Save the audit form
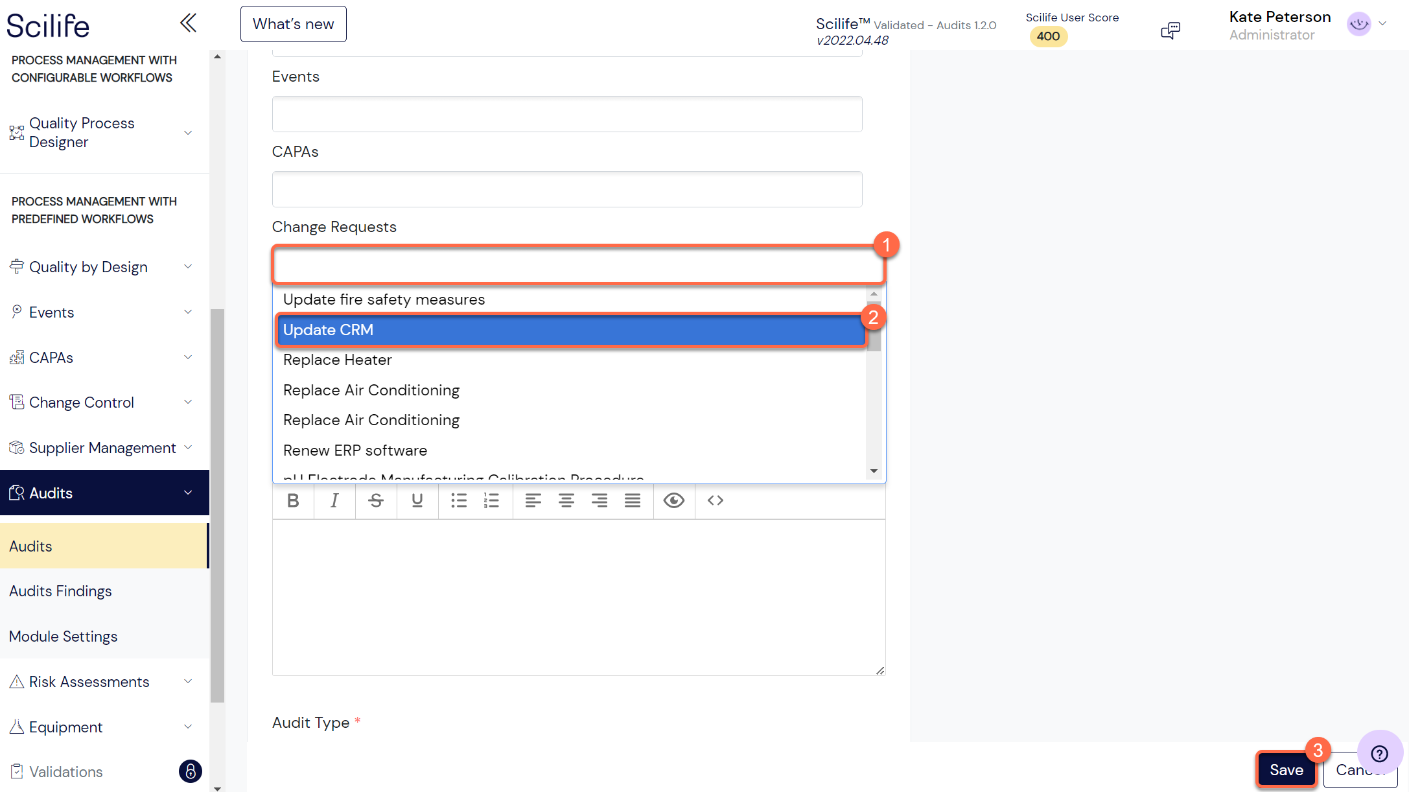Viewport: 1409px width, 792px height. tap(1287, 769)
